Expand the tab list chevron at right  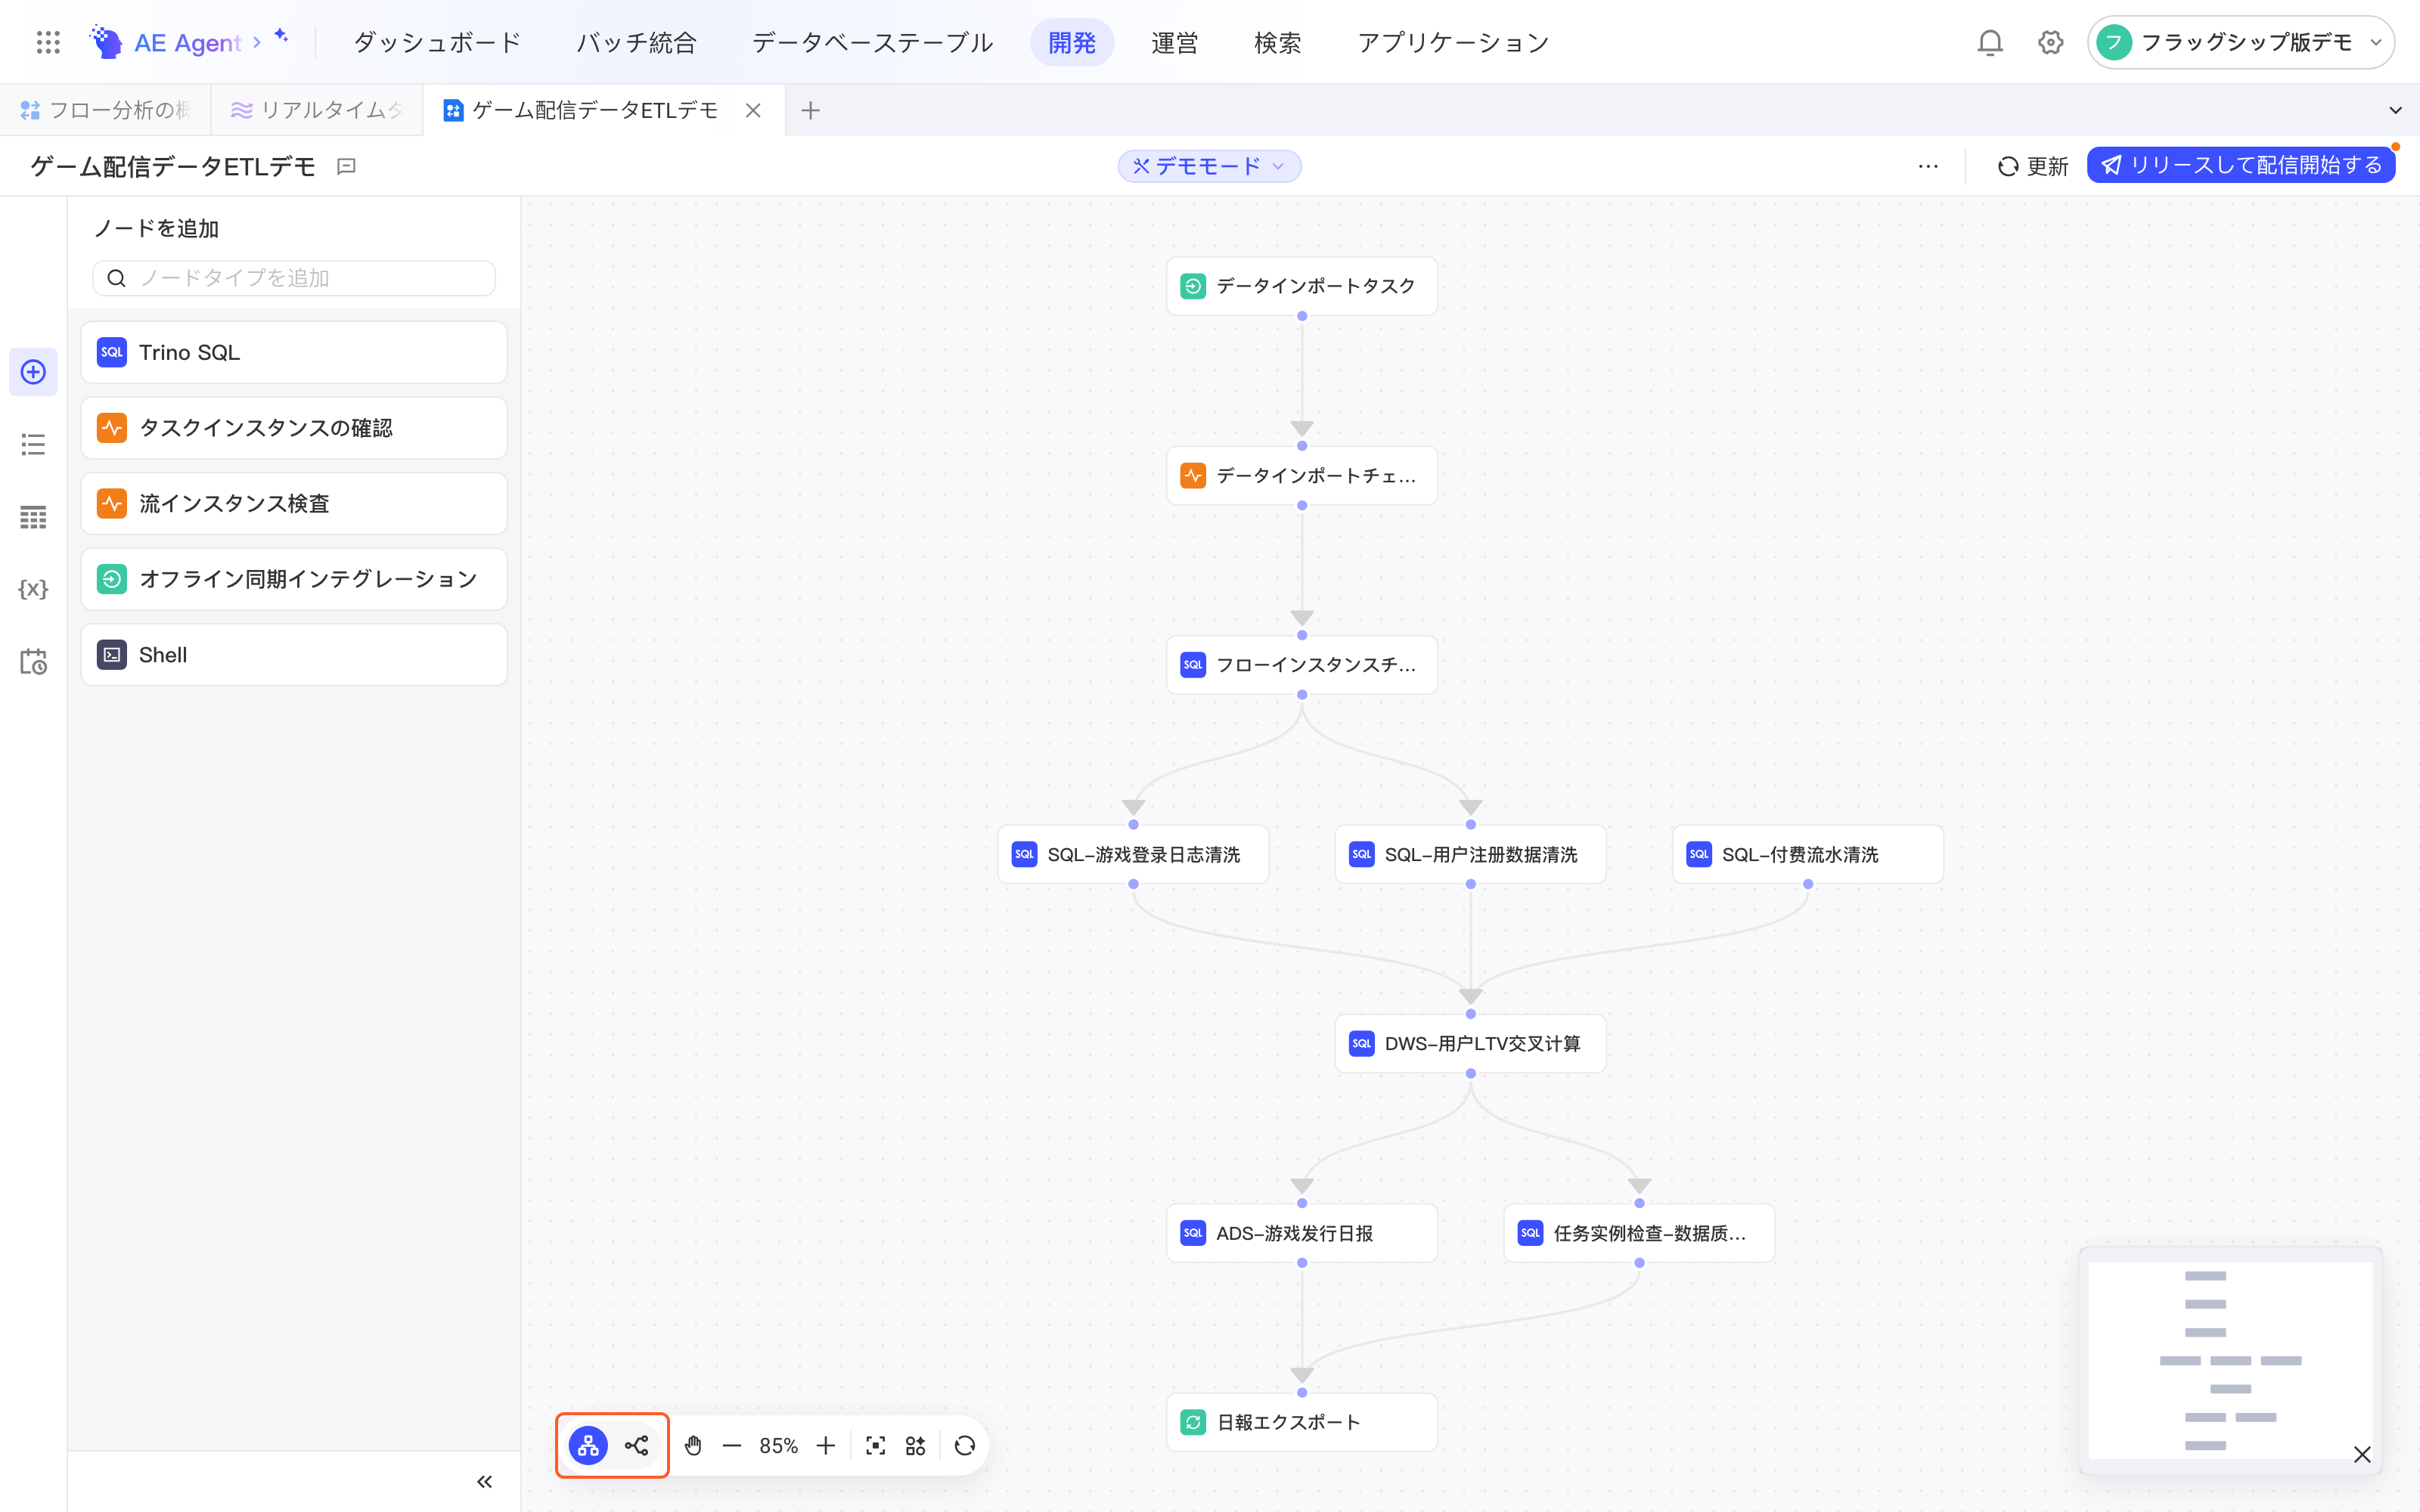tap(2395, 110)
